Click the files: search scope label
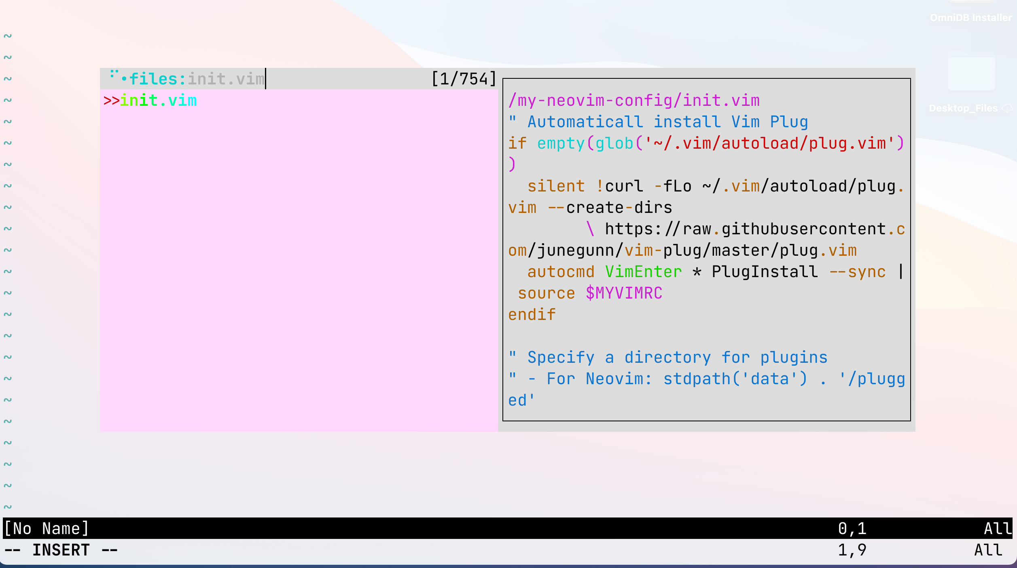The image size is (1017, 568). pos(156,79)
